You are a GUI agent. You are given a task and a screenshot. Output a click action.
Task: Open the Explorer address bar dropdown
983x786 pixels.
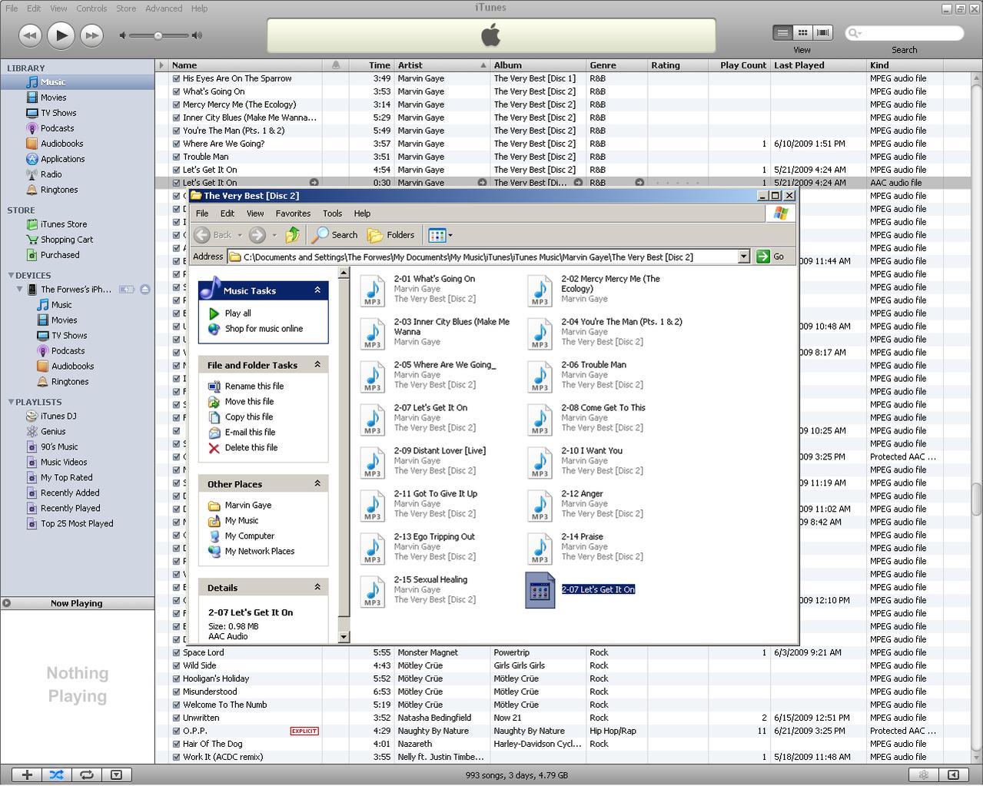743,257
